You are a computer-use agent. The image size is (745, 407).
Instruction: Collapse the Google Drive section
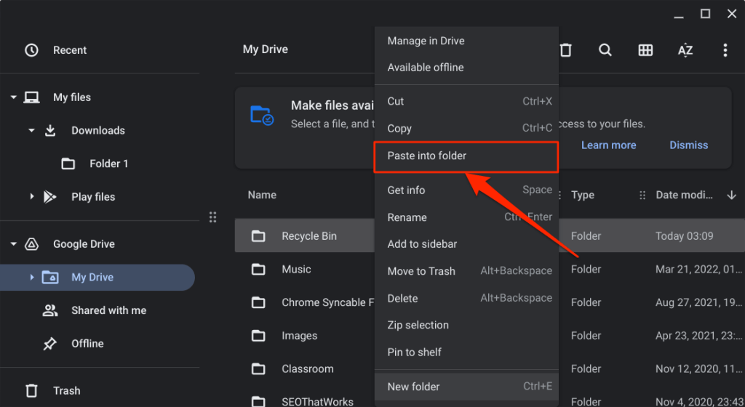14,244
